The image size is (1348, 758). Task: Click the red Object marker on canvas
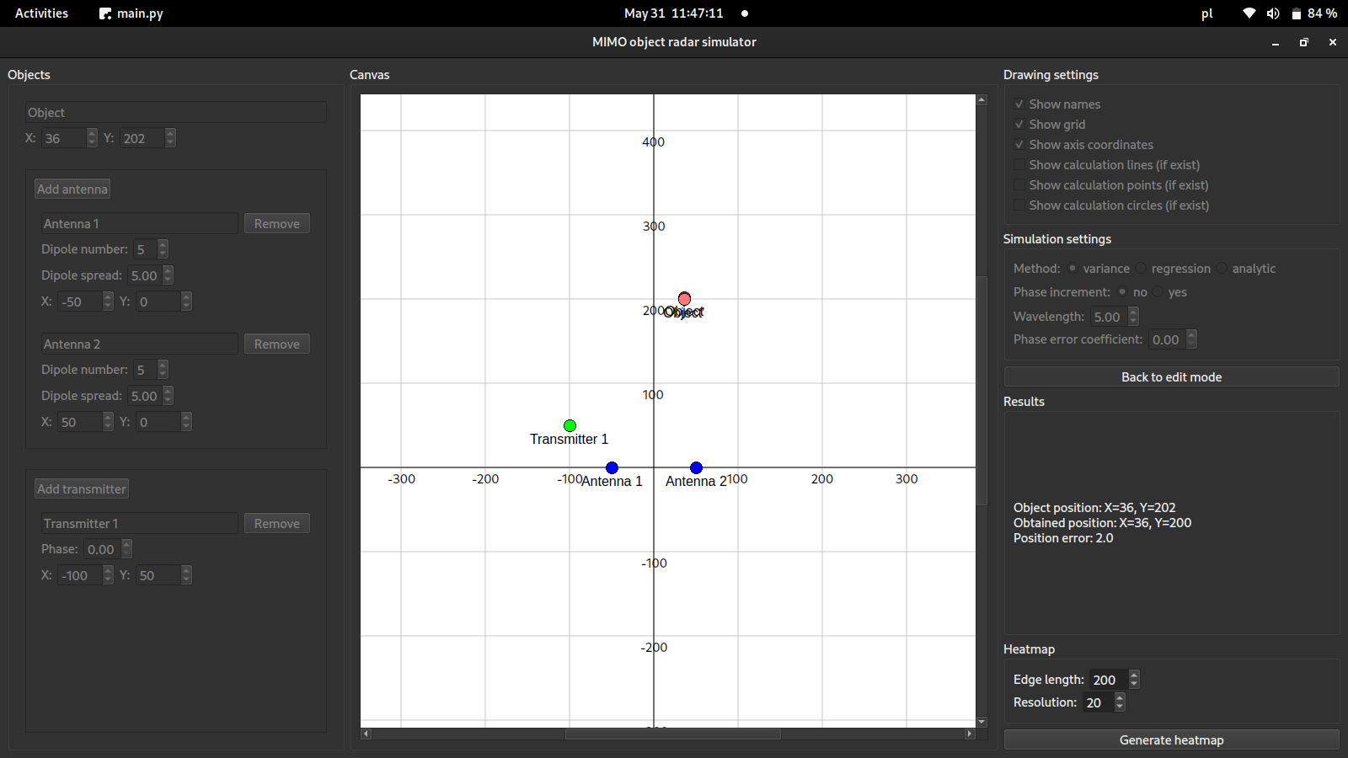[684, 298]
